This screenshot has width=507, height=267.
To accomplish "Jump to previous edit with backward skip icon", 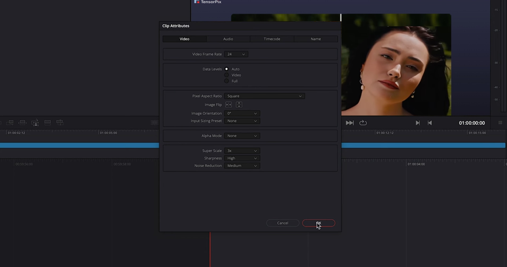I will click(430, 123).
